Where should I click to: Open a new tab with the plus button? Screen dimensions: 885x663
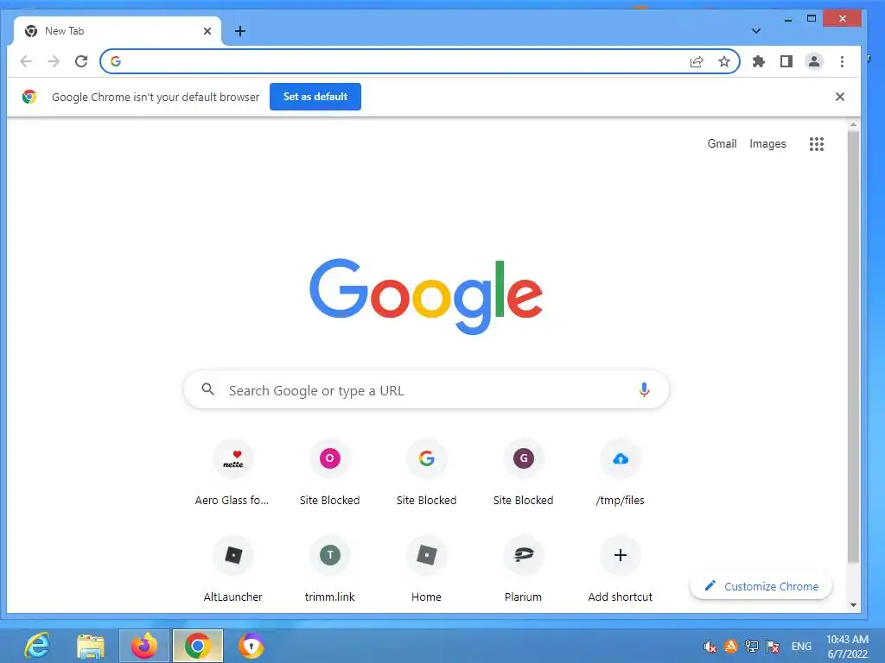[x=240, y=31]
